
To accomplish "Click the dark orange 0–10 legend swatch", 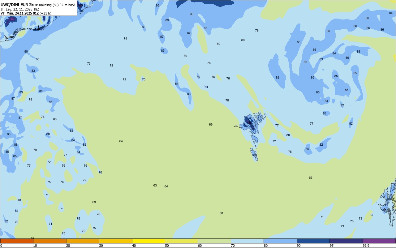I will click(x=17, y=241).
